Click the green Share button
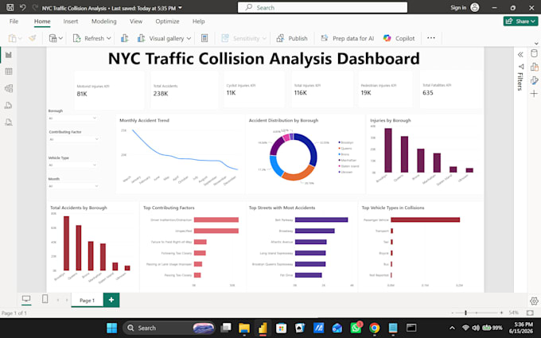 (520, 21)
